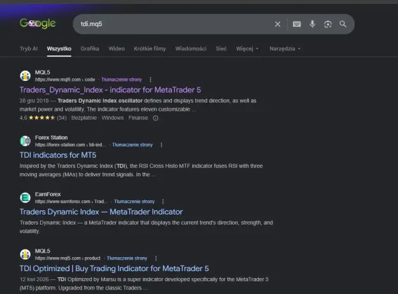398x294 pixels.
Task: Click the https://www.earnforex.com URL
Action: pyautogui.click(x=71, y=202)
